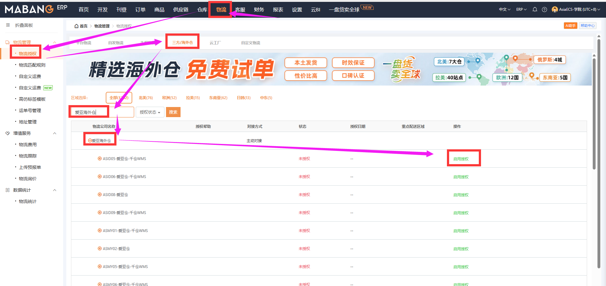This screenshot has height=286, width=606.
Task: Open the 物流 top menu
Action: click(221, 10)
